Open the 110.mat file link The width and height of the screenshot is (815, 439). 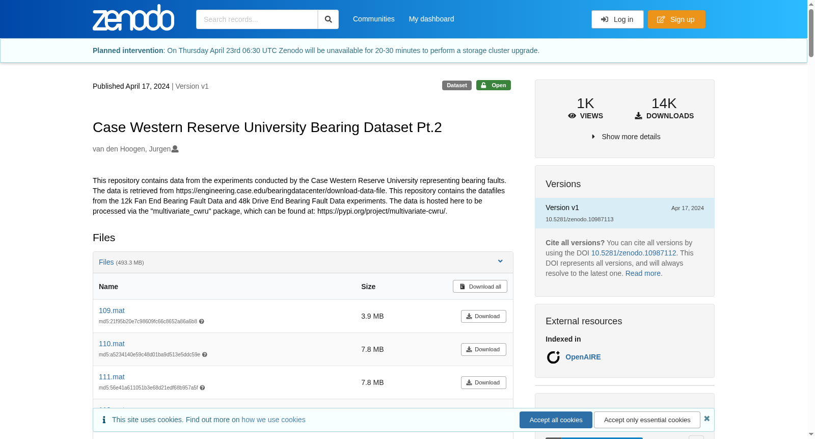(x=112, y=344)
